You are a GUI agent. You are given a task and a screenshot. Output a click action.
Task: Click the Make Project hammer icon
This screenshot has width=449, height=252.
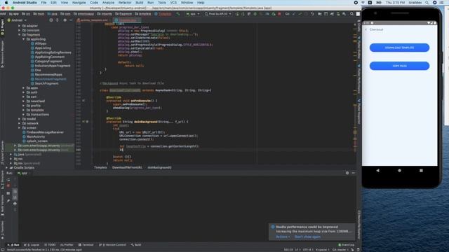coord(178,14)
